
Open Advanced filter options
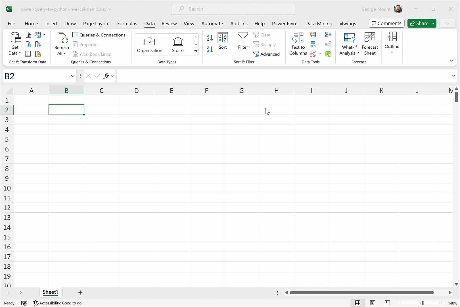tap(266, 54)
